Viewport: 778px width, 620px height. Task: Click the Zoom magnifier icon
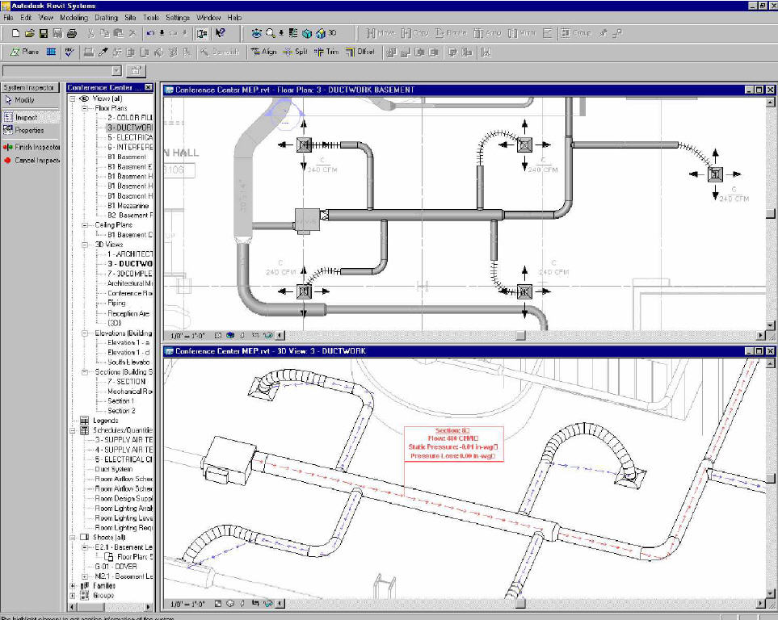tap(270, 33)
